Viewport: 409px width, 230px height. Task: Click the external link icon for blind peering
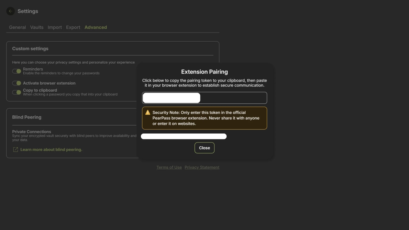coord(15,149)
